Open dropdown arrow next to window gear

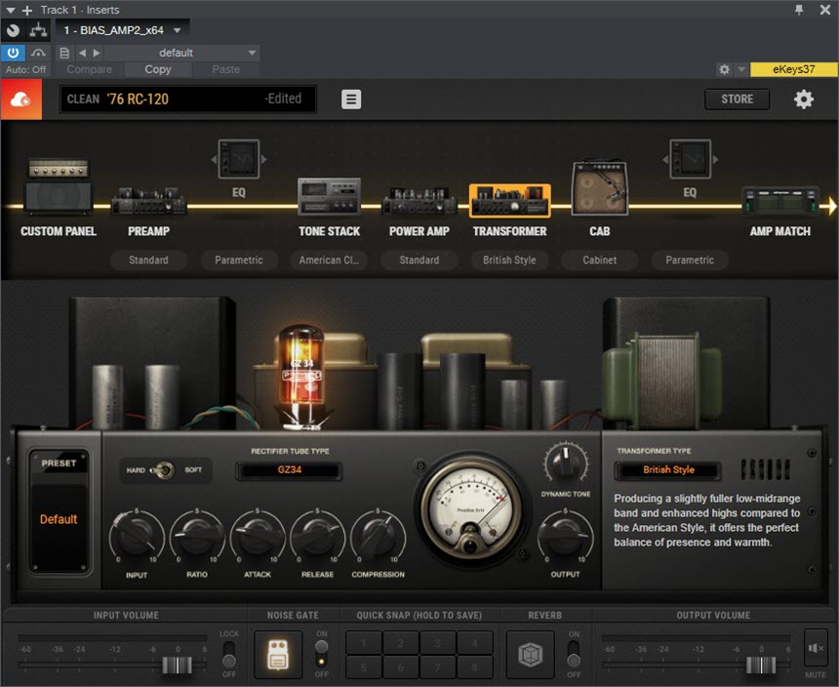[x=741, y=69]
